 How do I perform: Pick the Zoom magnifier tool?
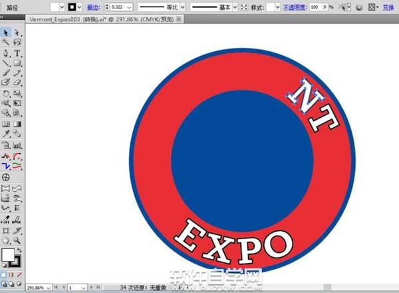(x=17, y=239)
